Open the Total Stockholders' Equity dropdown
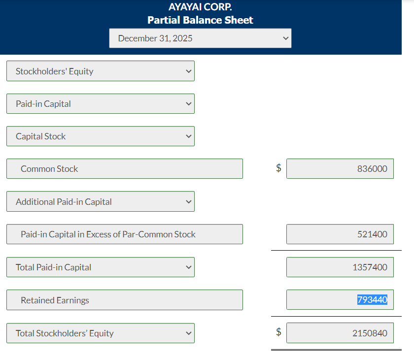The width and height of the screenshot is (414, 357). 100,333
